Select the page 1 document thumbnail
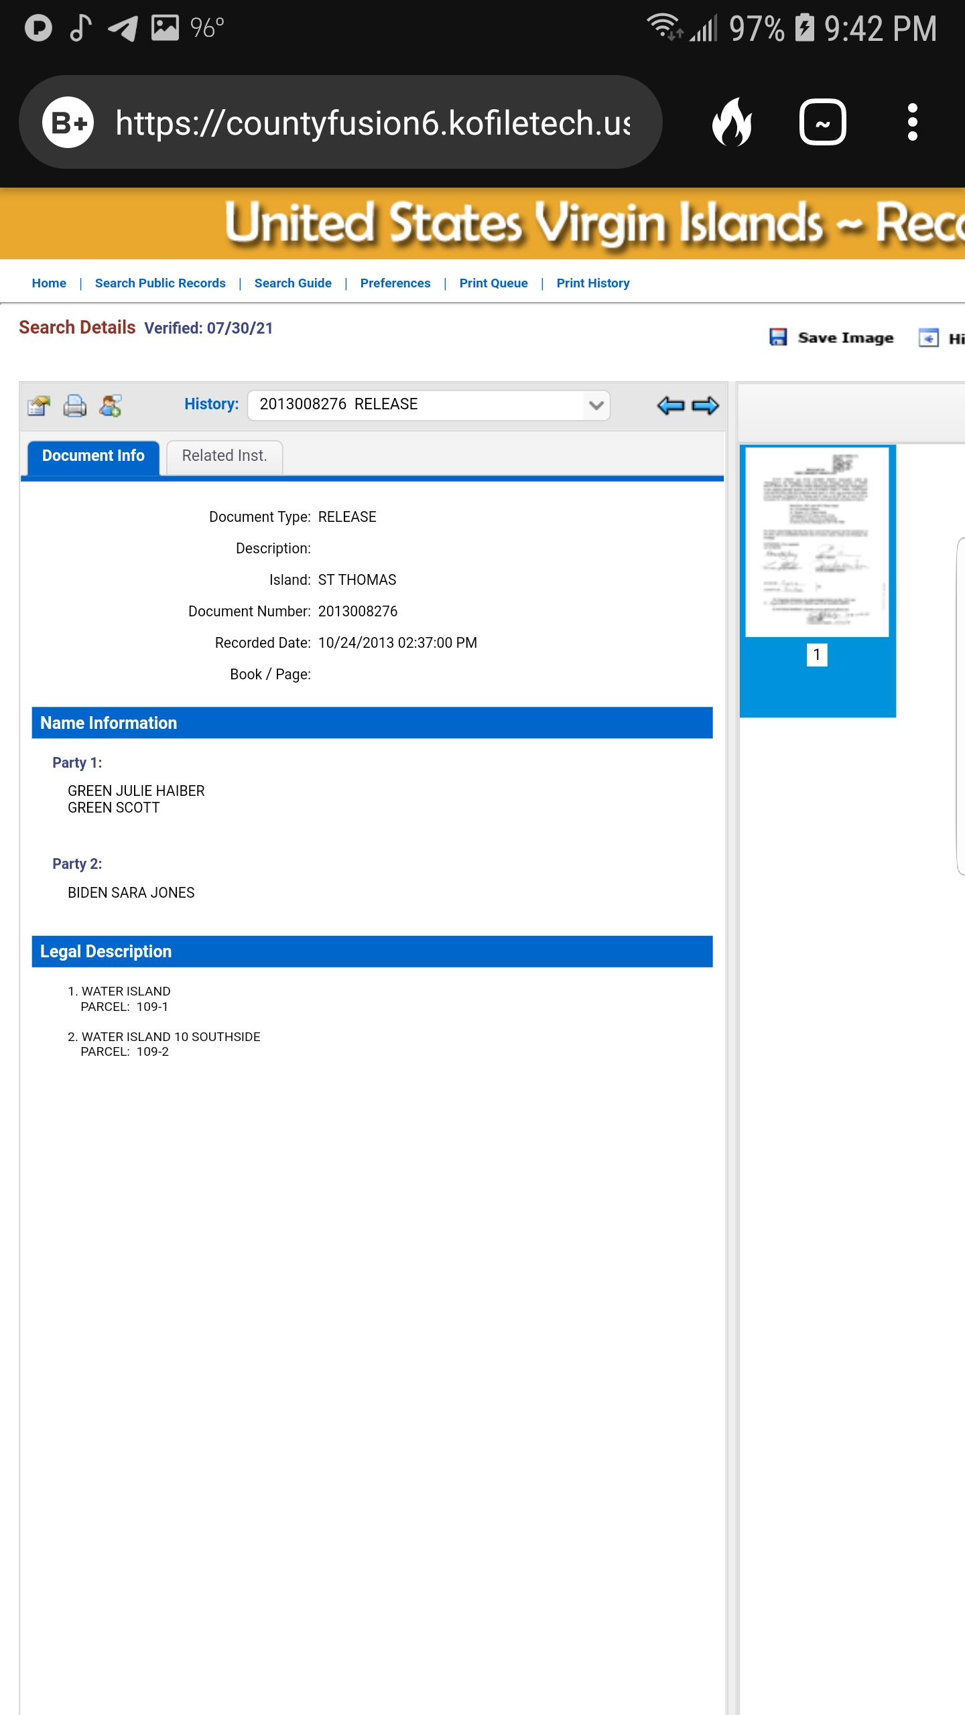Screen dimensions: 965x1715 click(x=817, y=542)
